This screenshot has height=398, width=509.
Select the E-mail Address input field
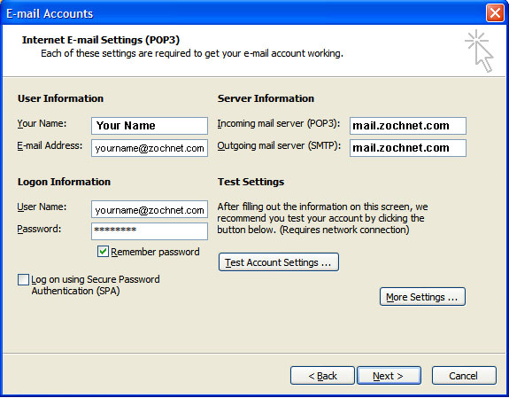pos(150,148)
